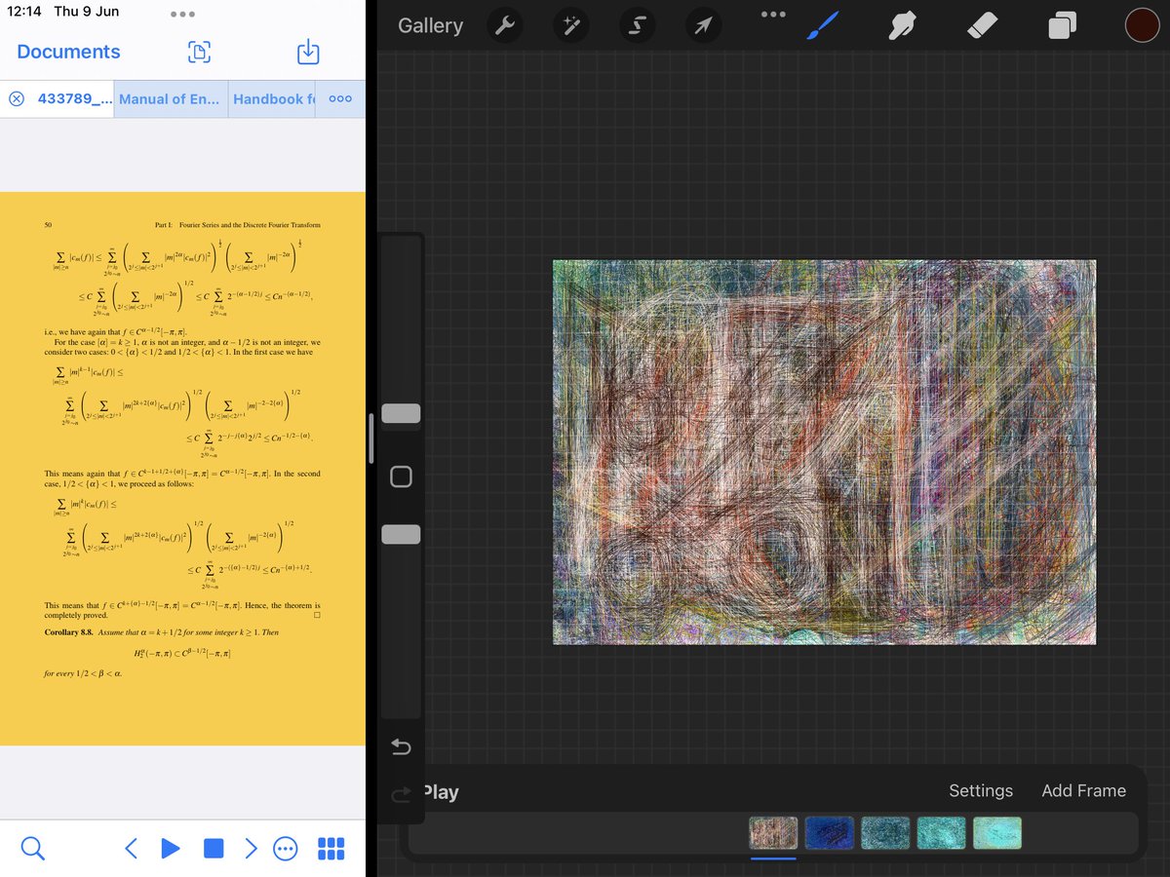The image size is (1170, 877).
Task: Tap the scribbled artwork canvas
Action: click(825, 452)
